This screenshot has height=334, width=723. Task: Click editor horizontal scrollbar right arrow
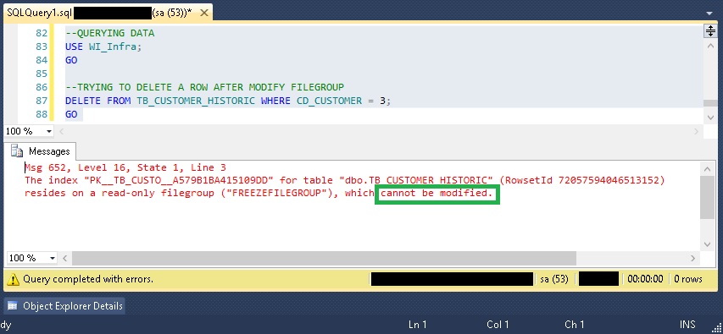(696, 132)
